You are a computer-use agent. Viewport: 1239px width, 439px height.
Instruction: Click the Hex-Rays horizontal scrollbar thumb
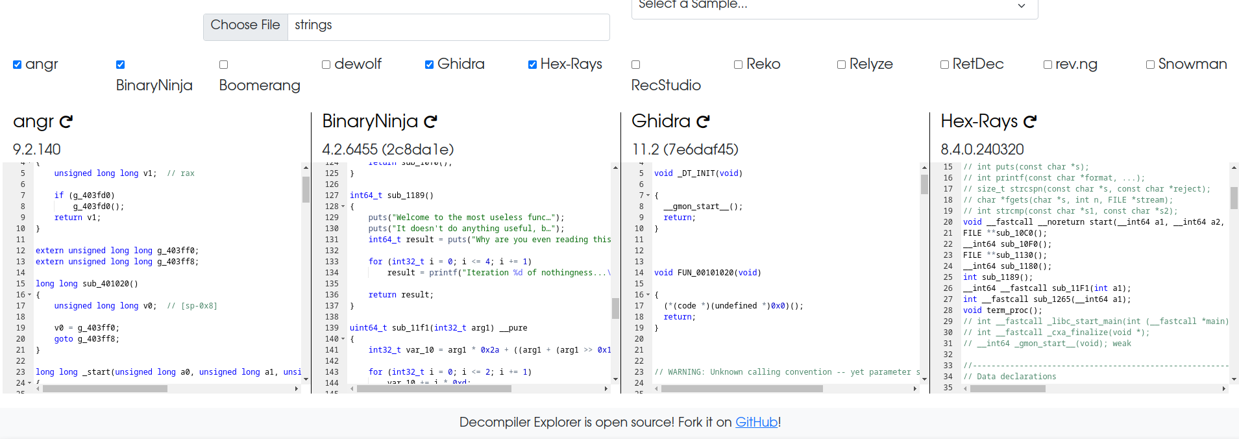tap(1008, 389)
